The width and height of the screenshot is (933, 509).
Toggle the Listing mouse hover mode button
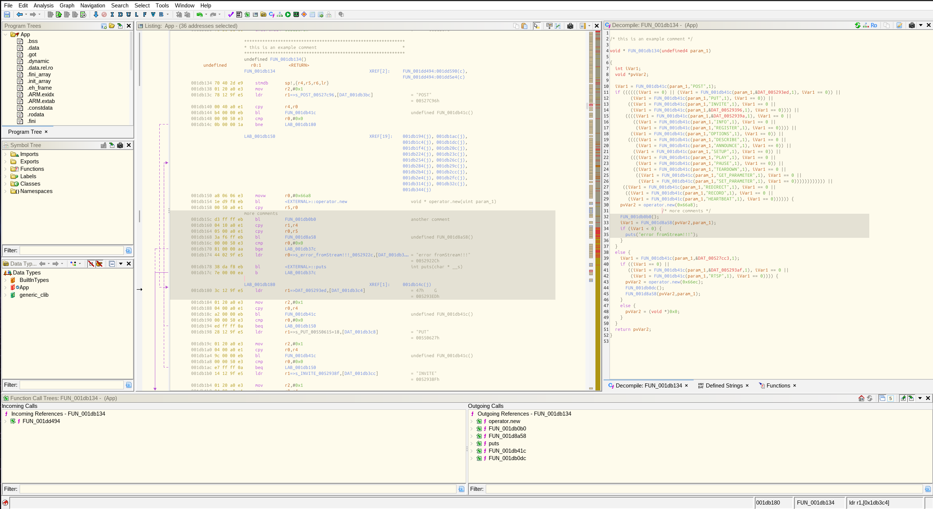tap(537, 26)
